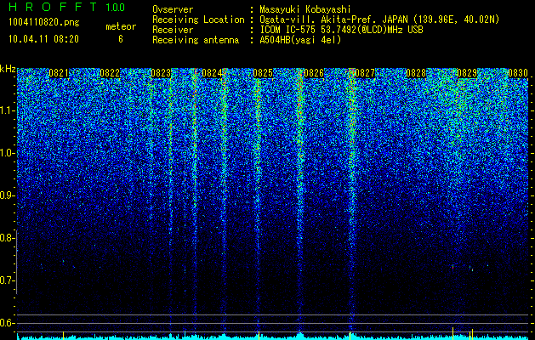Image resolution: width=535 pixels, height=340 pixels.
Task: Click the 'Receiving antenna' field label
Action: pos(196,40)
